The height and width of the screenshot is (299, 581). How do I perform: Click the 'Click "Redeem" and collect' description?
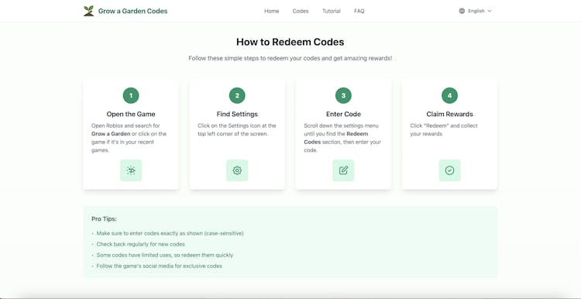click(x=444, y=129)
